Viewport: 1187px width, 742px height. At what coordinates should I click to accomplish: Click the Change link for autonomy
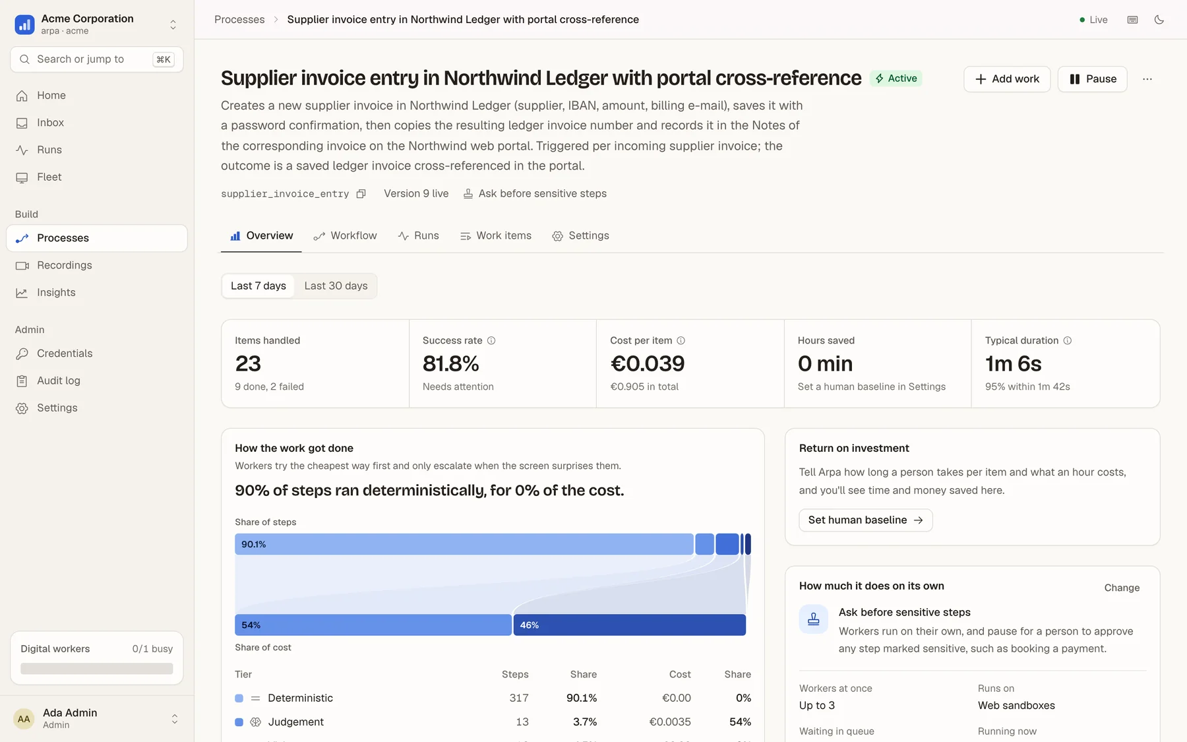click(1122, 588)
